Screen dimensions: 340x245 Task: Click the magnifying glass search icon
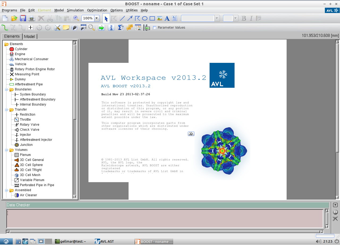click(92, 27)
